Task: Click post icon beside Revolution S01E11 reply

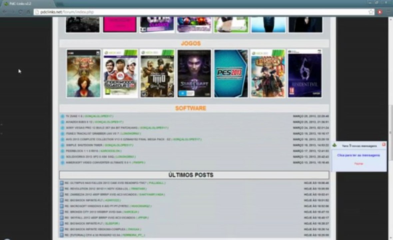Action: pos(62,189)
